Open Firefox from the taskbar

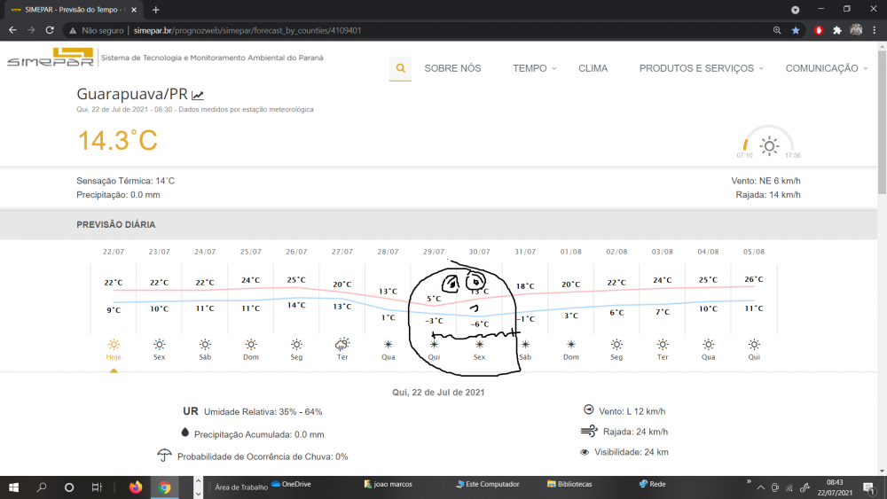[136, 486]
